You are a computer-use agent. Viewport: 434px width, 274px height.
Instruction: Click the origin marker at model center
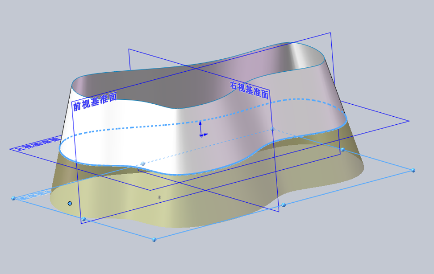coord(201,135)
